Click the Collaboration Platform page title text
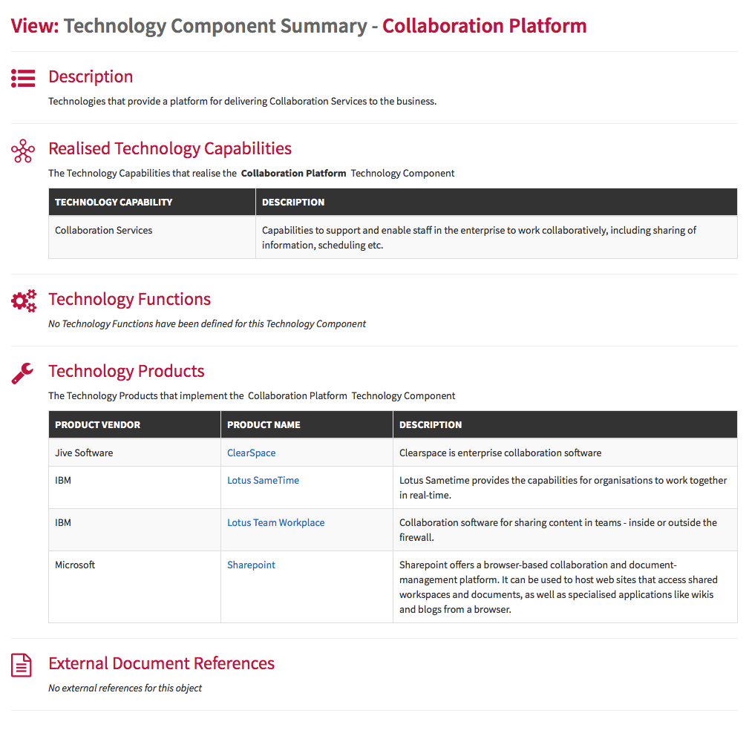Viewport: 749px width, 733px height. pyautogui.click(x=485, y=26)
